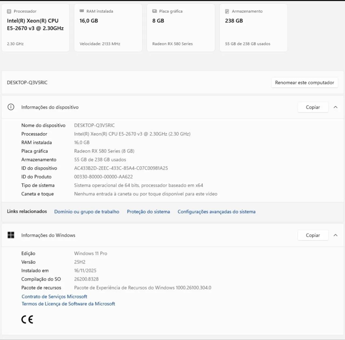Select the device ID starting with AC433B2D
This screenshot has height=340, width=345.
121,168
